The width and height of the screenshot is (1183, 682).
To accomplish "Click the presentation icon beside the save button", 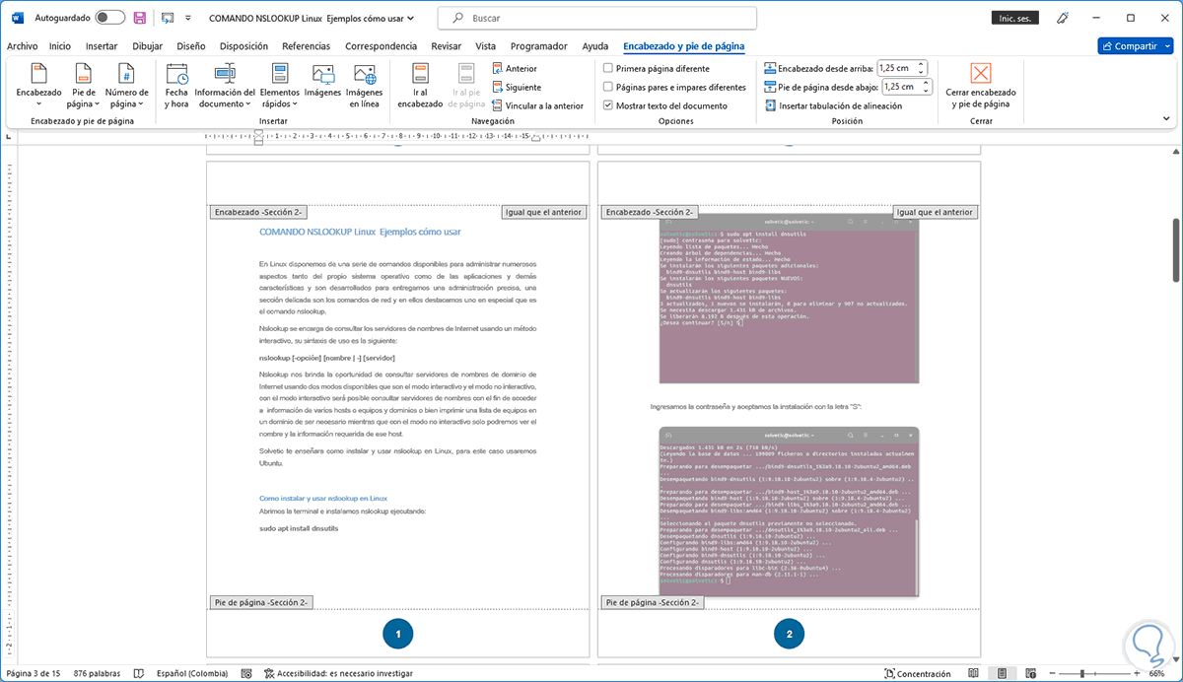I will click(x=167, y=18).
